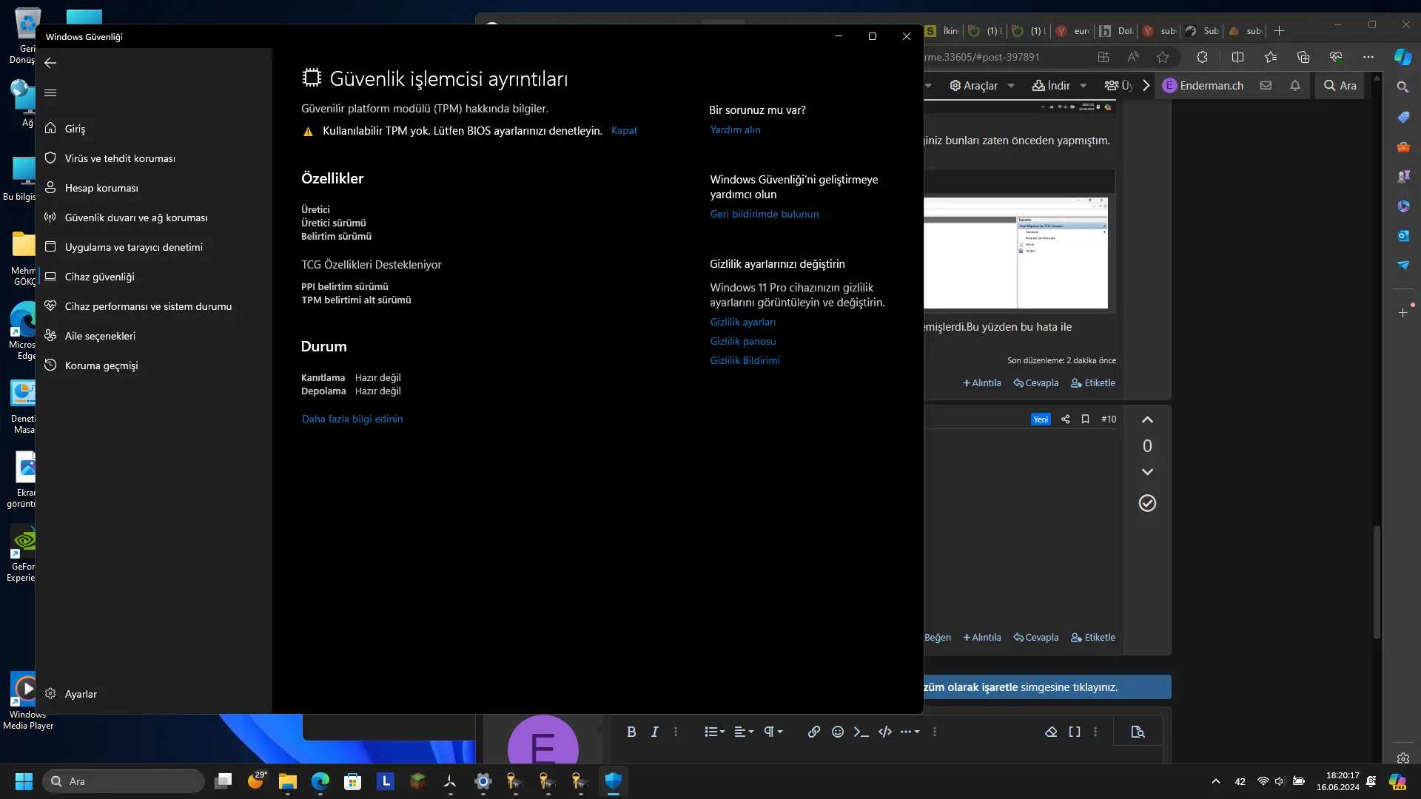Viewport: 1421px width, 799px height.
Task: Toggle Bold formatting in forum editor
Action: click(x=631, y=732)
